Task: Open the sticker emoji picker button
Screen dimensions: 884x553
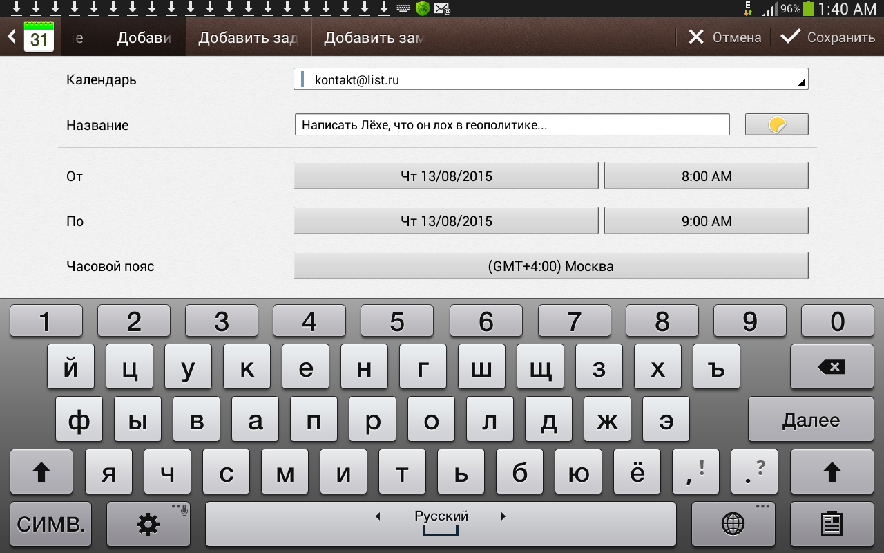Action: point(776,124)
